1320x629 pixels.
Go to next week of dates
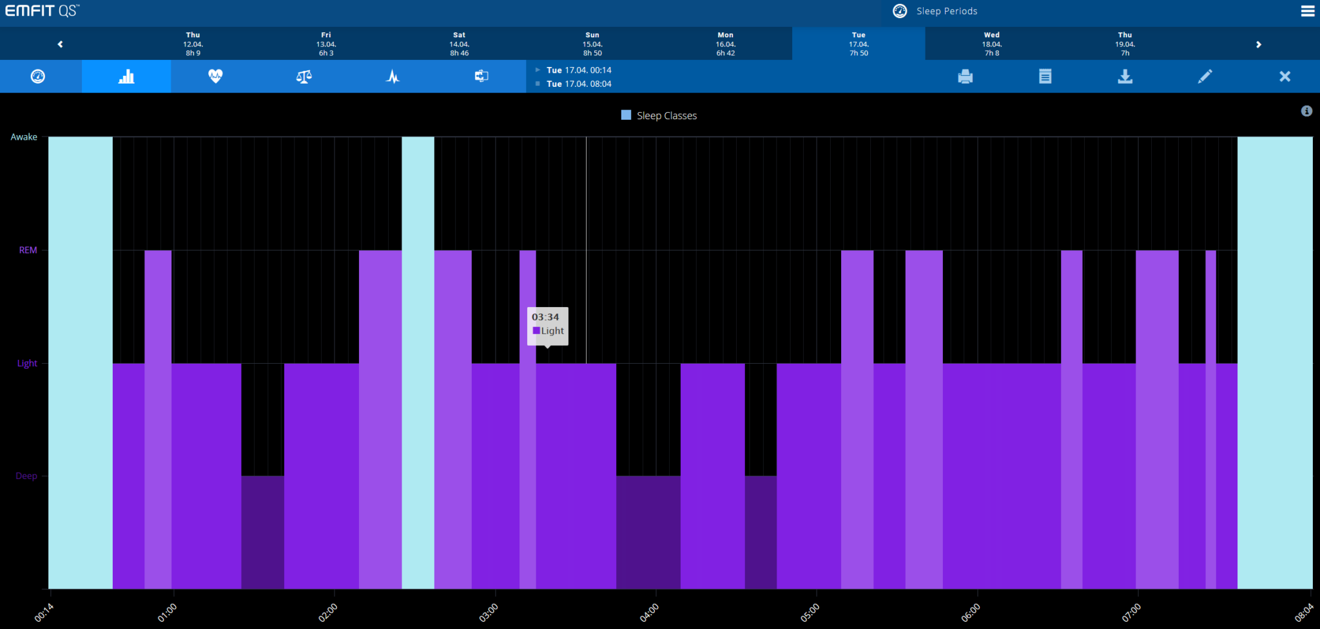click(x=1258, y=44)
